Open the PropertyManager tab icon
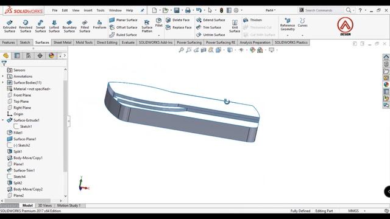The width and height of the screenshot is (390, 219). point(17,55)
